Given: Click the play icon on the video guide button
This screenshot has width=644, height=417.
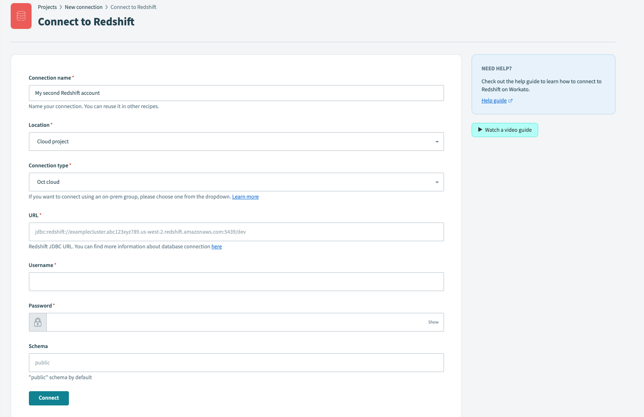Looking at the screenshot, I should tap(480, 130).
